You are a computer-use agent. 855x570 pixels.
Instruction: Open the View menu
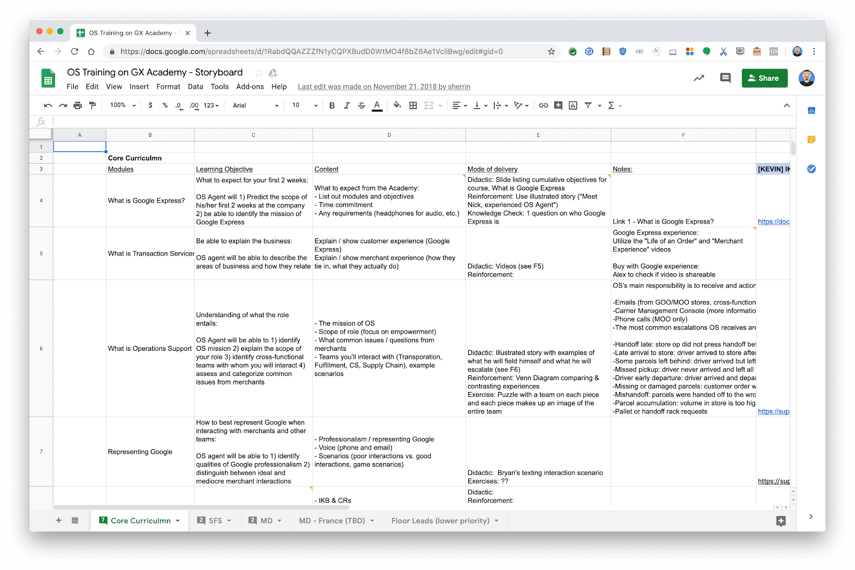[114, 87]
